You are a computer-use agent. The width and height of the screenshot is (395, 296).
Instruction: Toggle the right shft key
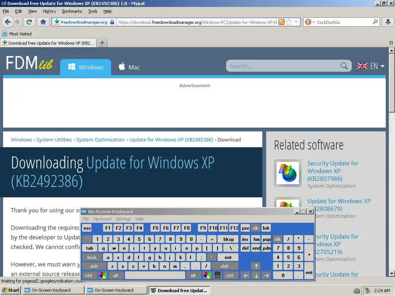[x=224, y=266]
